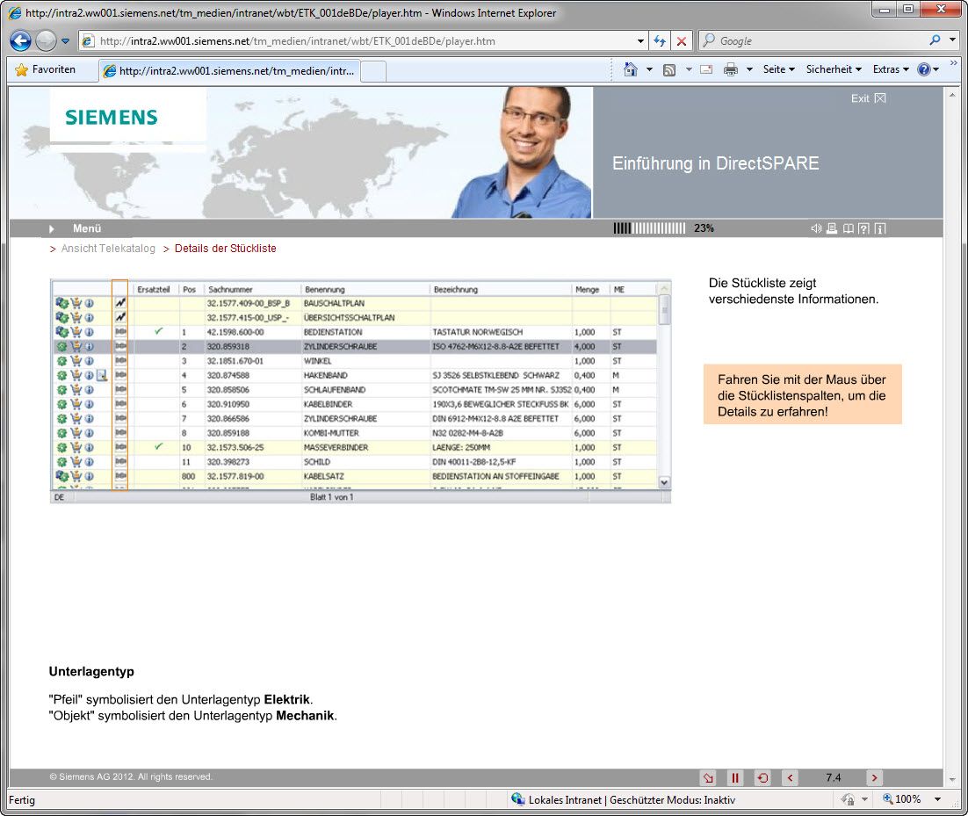Click the print icon in course toolbar
Viewport: 968px width, 816px height.
coord(832,228)
